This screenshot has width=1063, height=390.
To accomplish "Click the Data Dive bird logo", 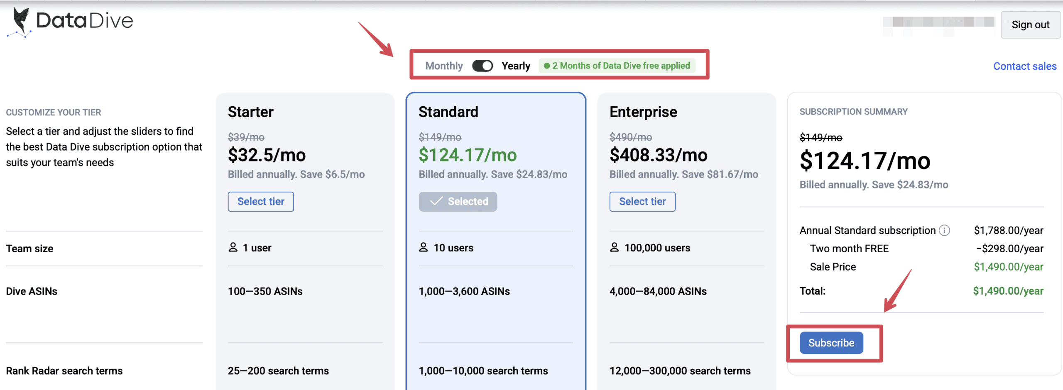I will pyautogui.click(x=20, y=22).
